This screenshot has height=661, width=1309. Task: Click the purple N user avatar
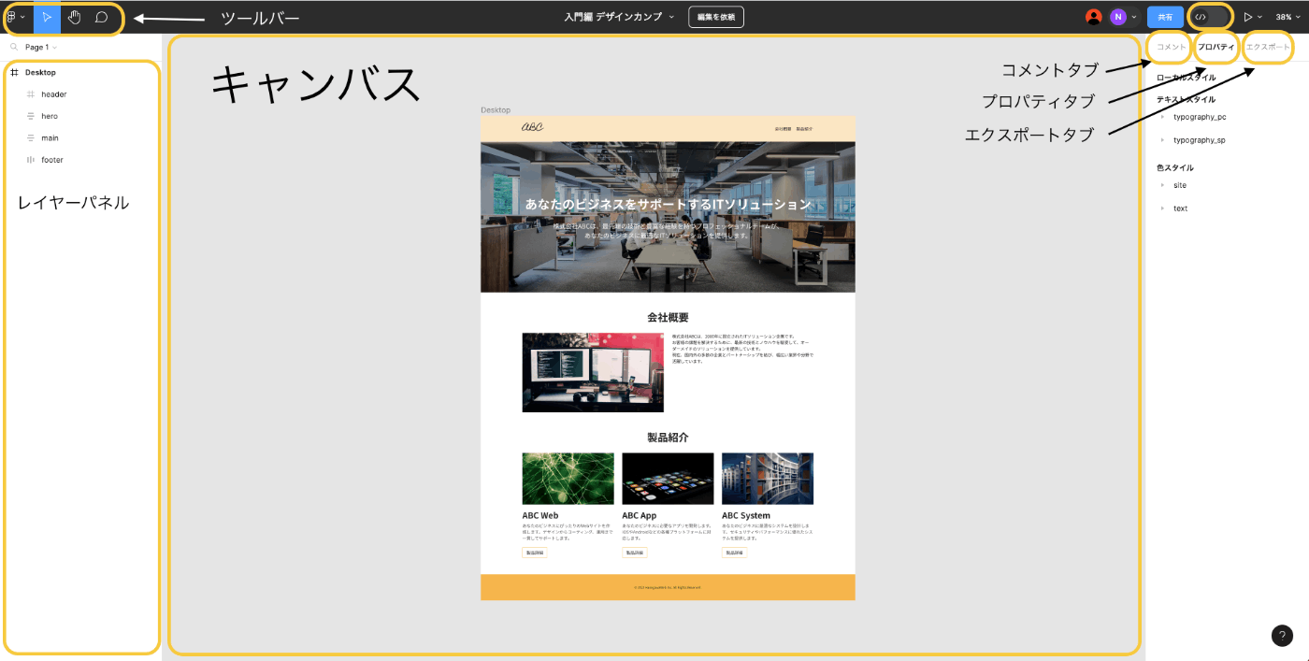[1118, 17]
